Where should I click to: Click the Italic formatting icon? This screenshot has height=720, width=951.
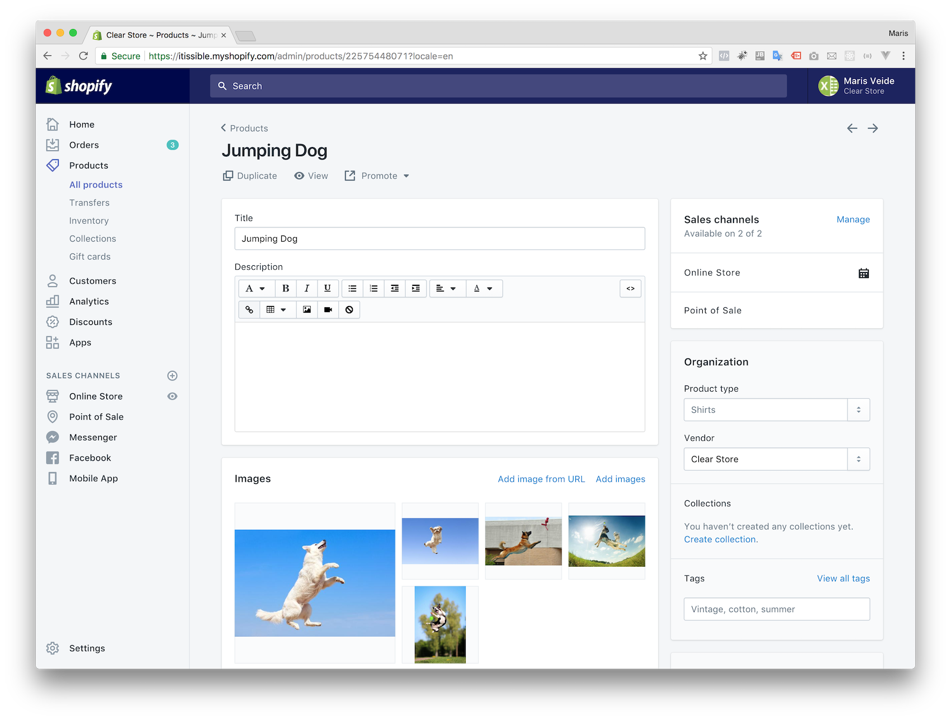pyautogui.click(x=306, y=289)
